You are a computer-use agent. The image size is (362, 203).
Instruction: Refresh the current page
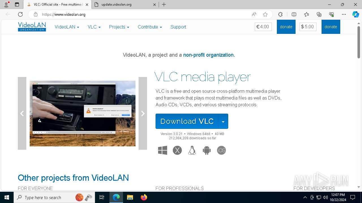click(20, 14)
